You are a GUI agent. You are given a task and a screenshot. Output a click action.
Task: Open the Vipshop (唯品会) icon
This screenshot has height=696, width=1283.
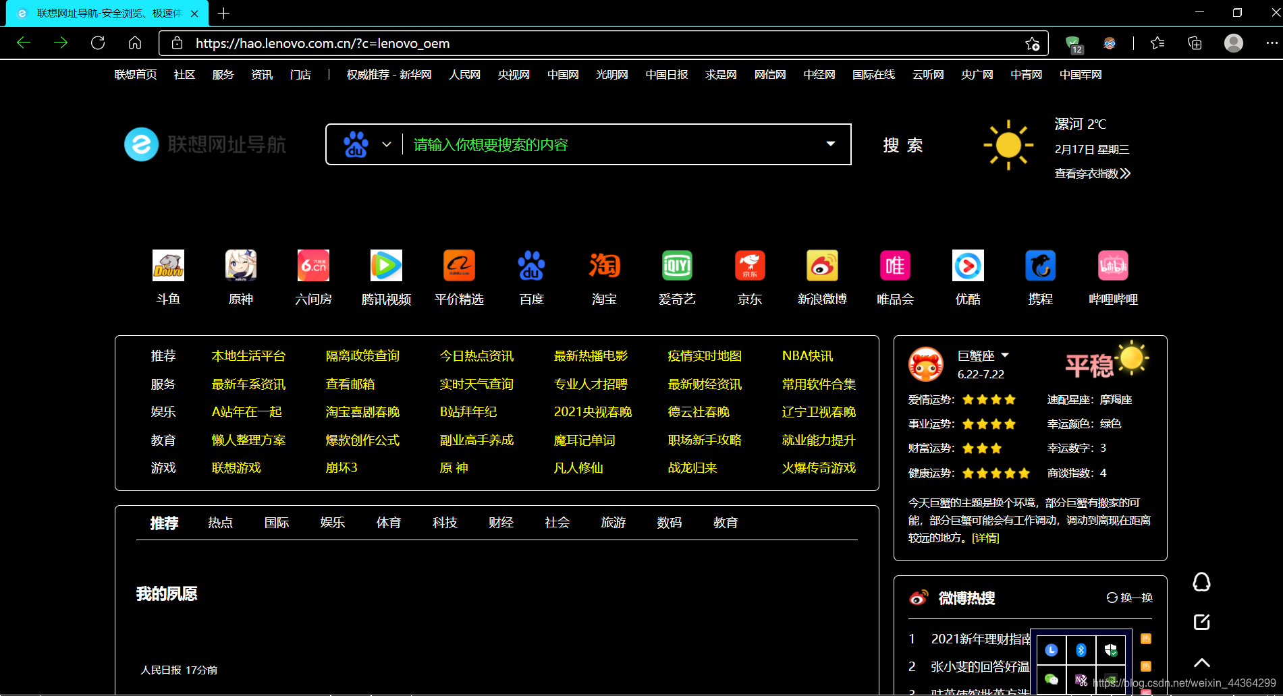coord(895,265)
